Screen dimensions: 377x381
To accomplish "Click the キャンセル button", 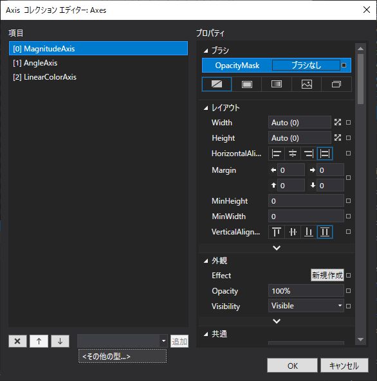I will tap(344, 366).
